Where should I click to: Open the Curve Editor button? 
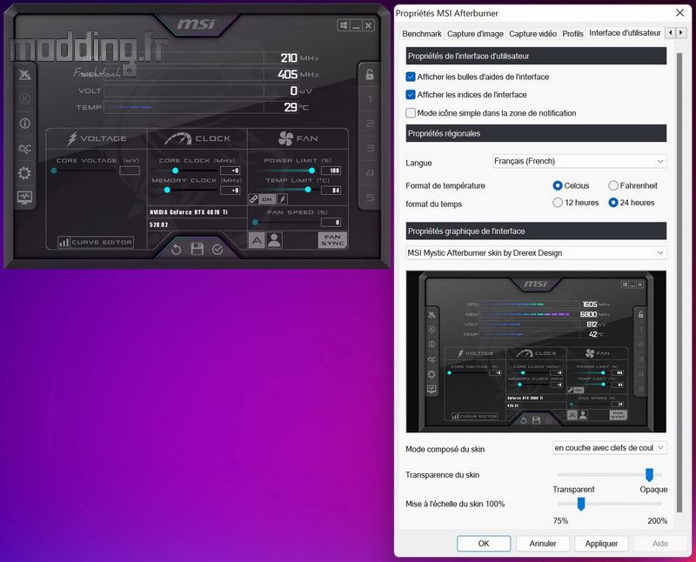(x=96, y=242)
